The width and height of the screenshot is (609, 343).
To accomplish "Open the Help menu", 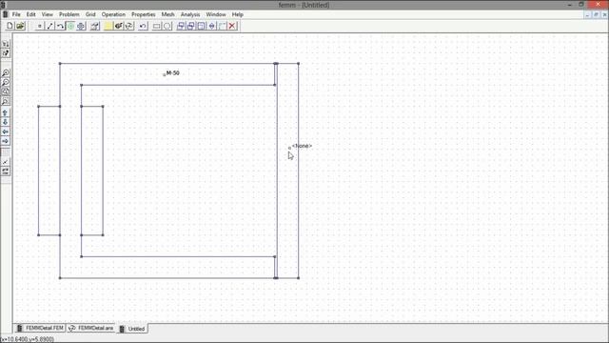I will click(x=237, y=14).
